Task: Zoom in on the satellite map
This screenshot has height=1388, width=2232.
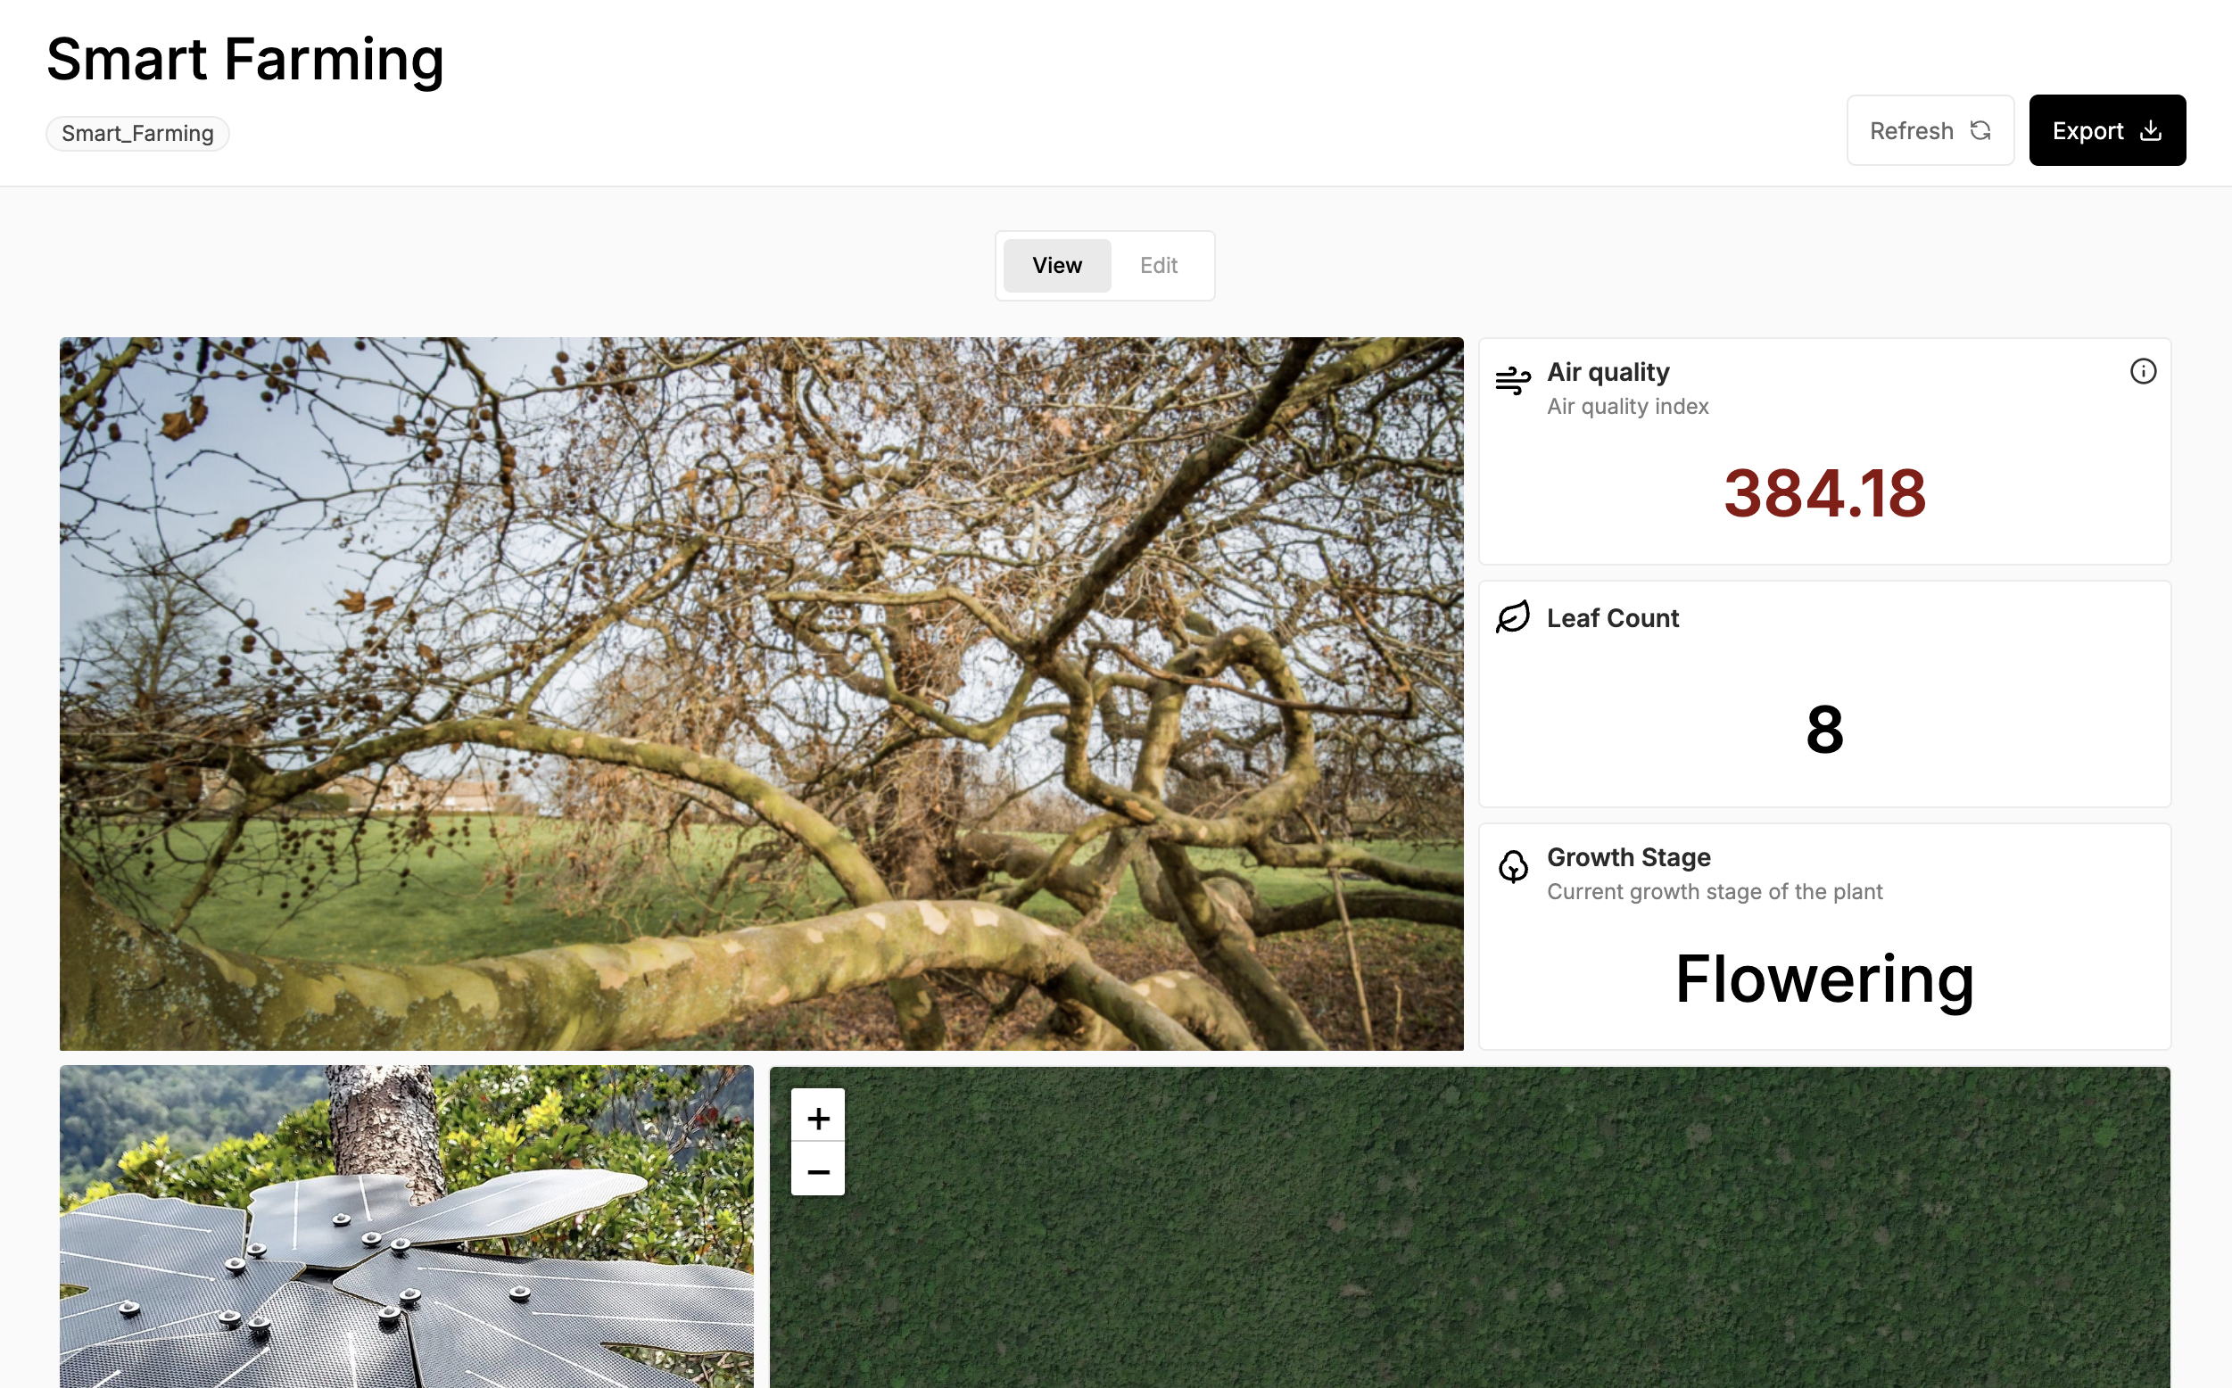Action: (x=818, y=1117)
